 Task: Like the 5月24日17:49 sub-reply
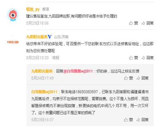click(x=126, y=78)
